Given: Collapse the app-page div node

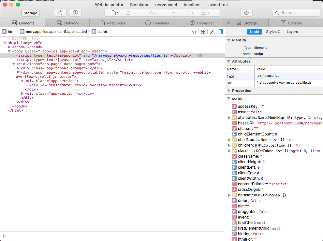Looking at the screenshot, I should coord(14,64).
